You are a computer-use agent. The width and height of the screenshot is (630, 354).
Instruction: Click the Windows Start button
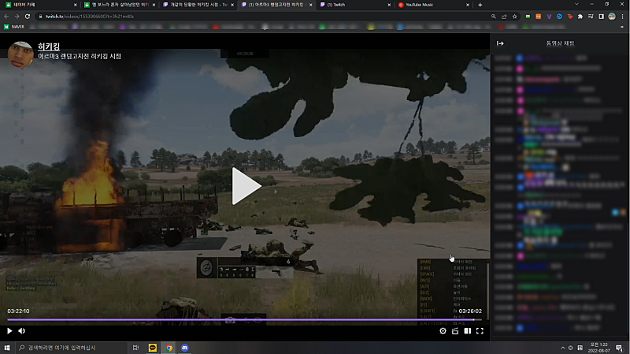[x=7, y=348]
